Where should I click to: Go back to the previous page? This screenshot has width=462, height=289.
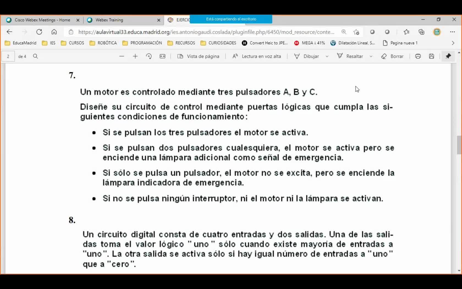[9, 32]
